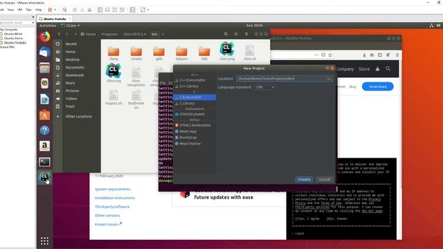Go back in Files navigation

point(59,34)
